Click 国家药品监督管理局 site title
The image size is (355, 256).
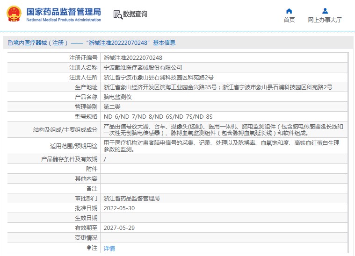[x=64, y=12]
